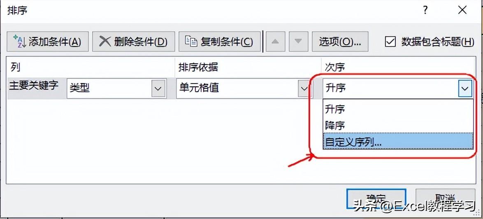Toggle the 数据包含标题 checkbox
Viewport: 483px width, 219px height.
(x=390, y=42)
